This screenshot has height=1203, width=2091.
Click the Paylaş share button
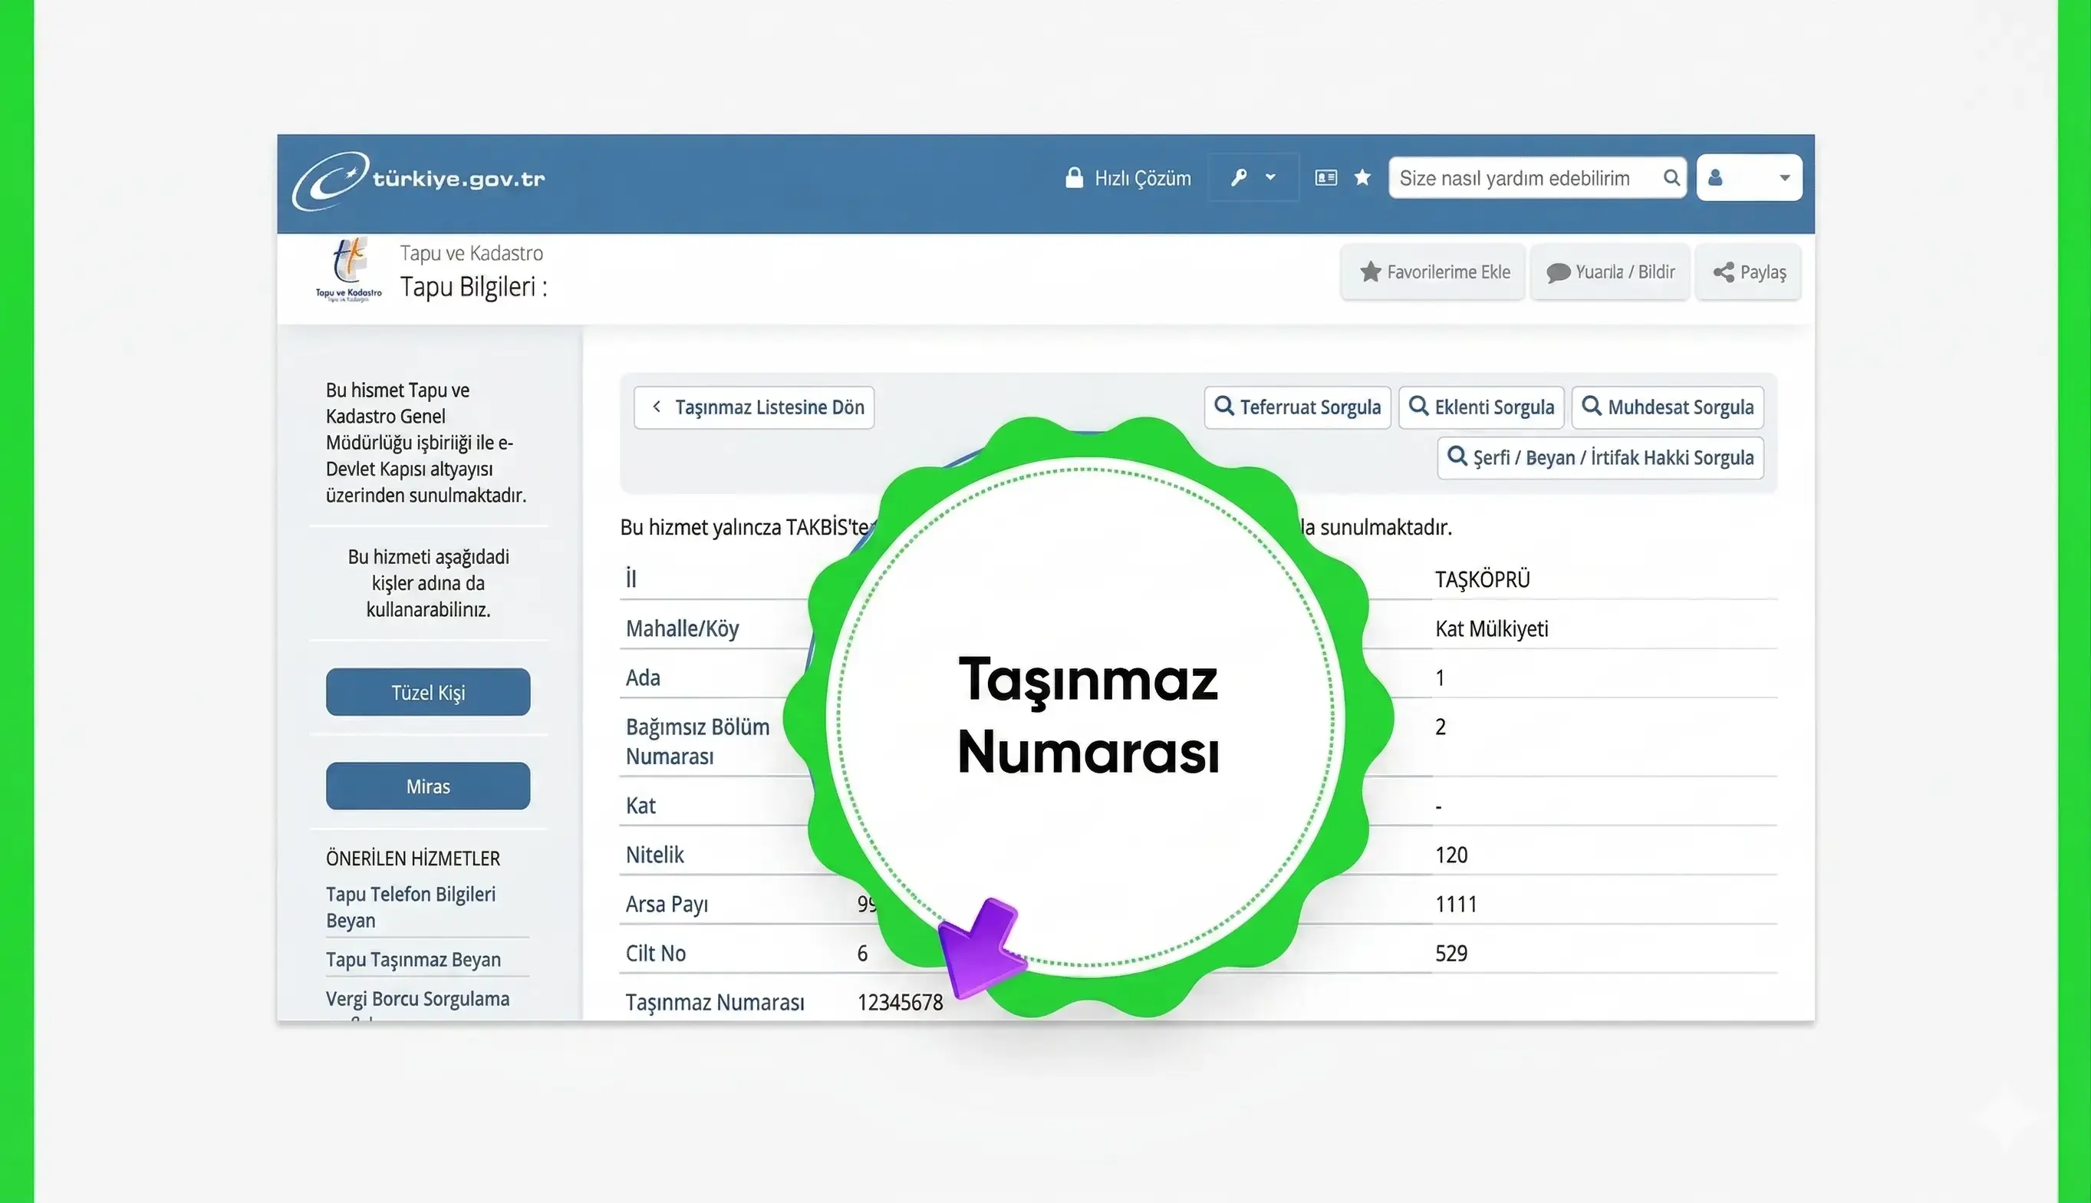click(x=1748, y=272)
